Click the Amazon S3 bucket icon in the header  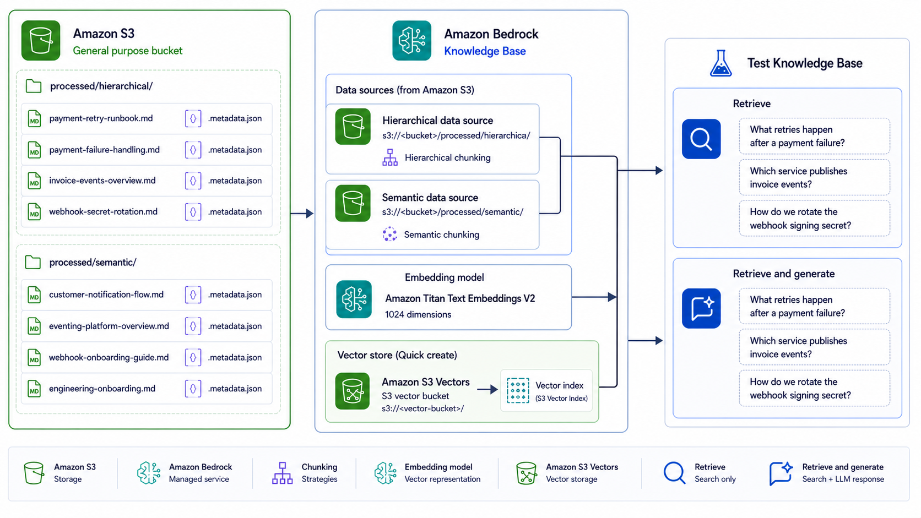pyautogui.click(x=41, y=41)
